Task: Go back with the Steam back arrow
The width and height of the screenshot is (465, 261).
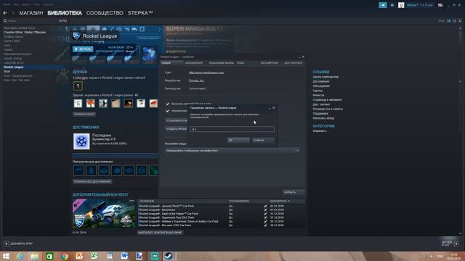Action: pos(5,13)
